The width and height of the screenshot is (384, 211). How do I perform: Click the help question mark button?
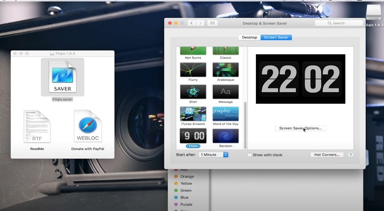(350, 155)
